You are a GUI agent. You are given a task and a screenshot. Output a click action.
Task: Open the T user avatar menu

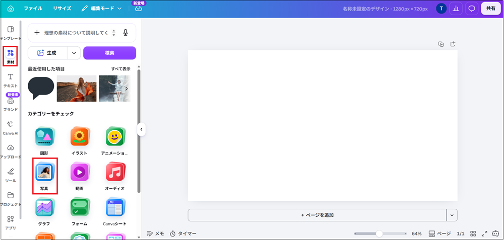click(442, 9)
